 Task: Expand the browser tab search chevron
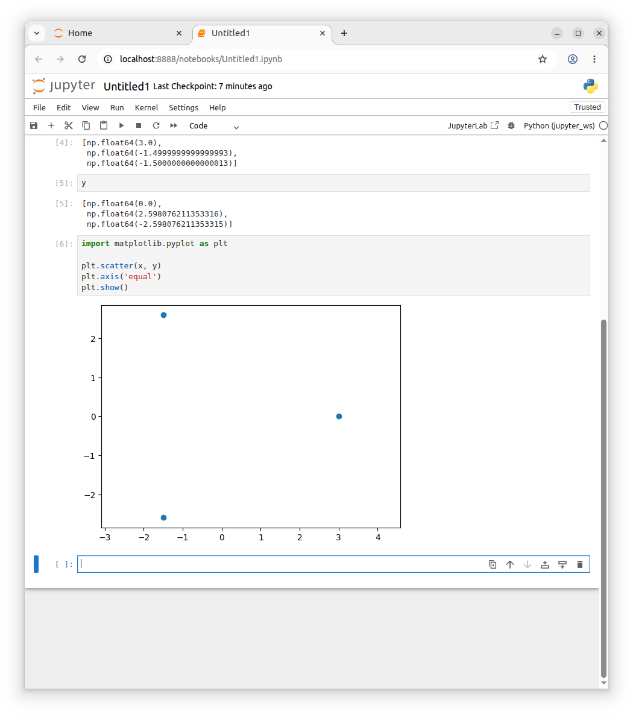[37, 33]
